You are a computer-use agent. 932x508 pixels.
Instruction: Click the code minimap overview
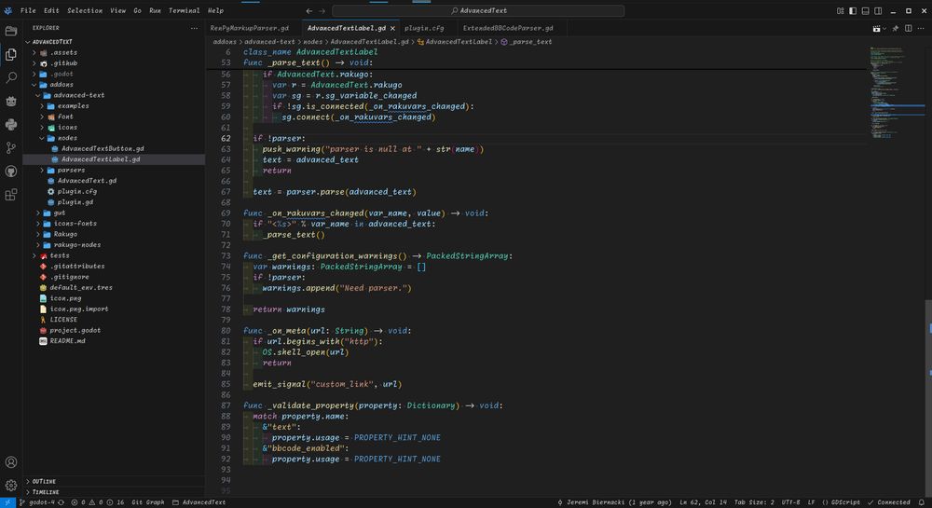point(896,92)
